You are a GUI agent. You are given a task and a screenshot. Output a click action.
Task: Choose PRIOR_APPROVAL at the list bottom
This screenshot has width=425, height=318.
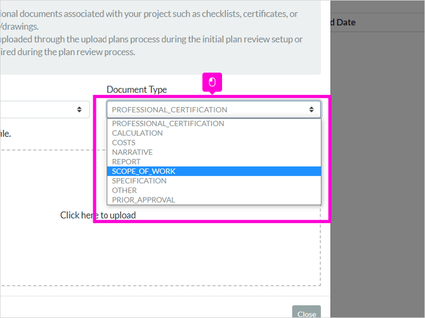point(214,200)
